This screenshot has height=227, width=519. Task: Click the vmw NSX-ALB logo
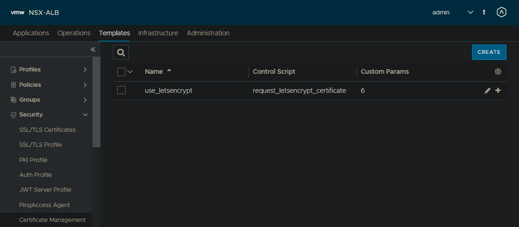tap(35, 13)
